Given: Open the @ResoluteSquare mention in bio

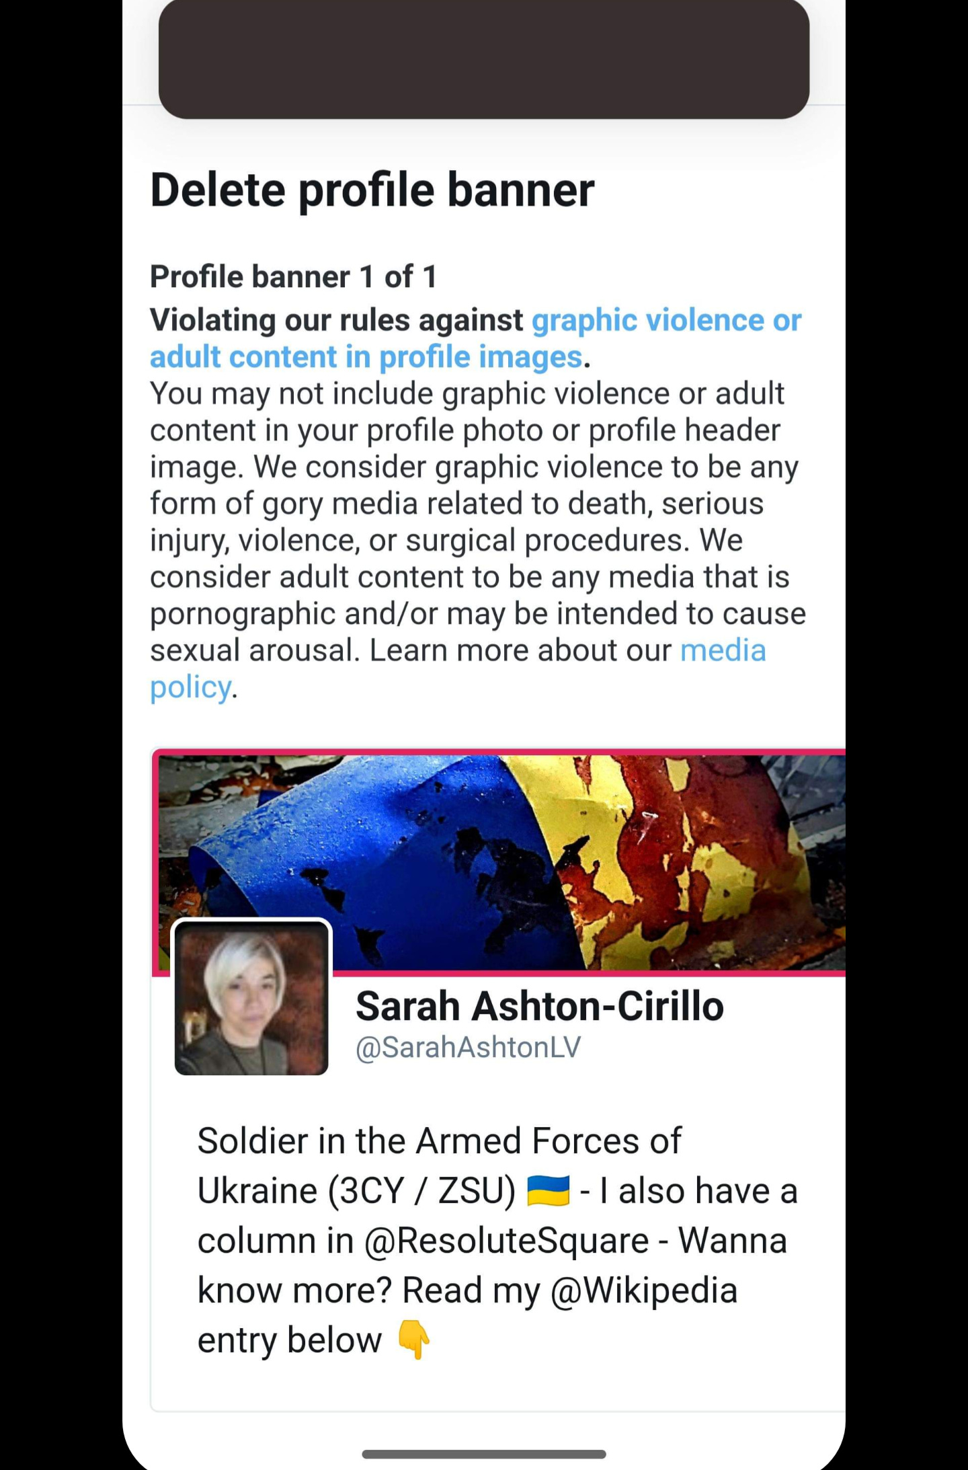Looking at the screenshot, I should click(x=507, y=1241).
